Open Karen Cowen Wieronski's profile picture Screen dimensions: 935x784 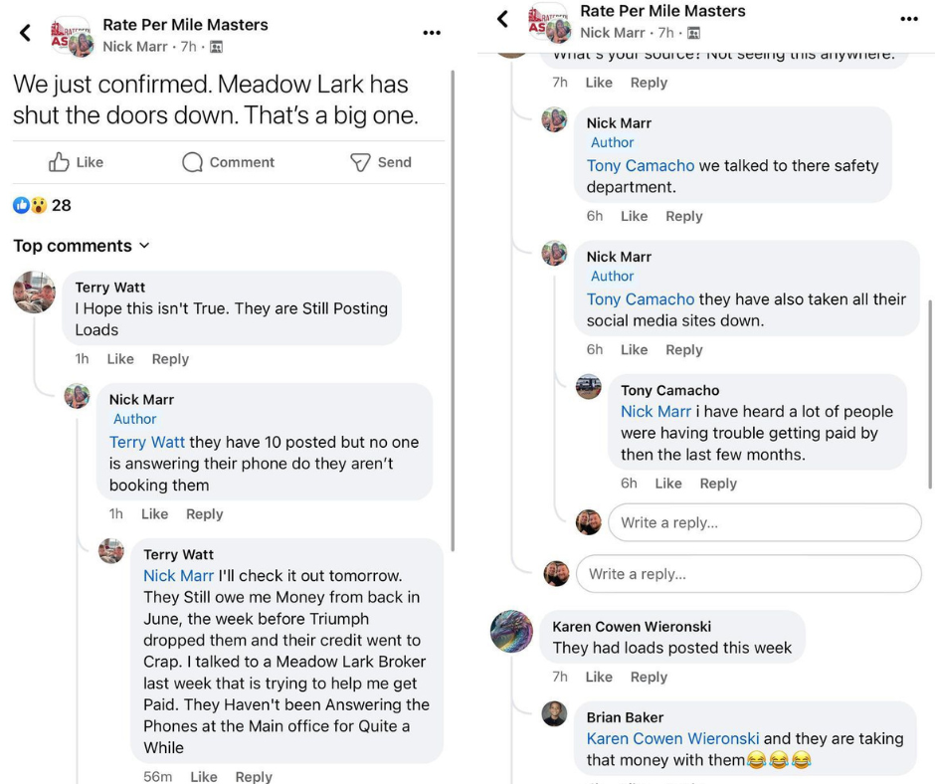click(x=511, y=631)
